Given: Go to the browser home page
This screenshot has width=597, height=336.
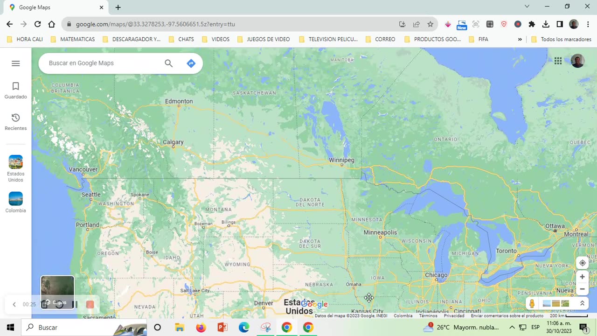Looking at the screenshot, I should coord(52,24).
